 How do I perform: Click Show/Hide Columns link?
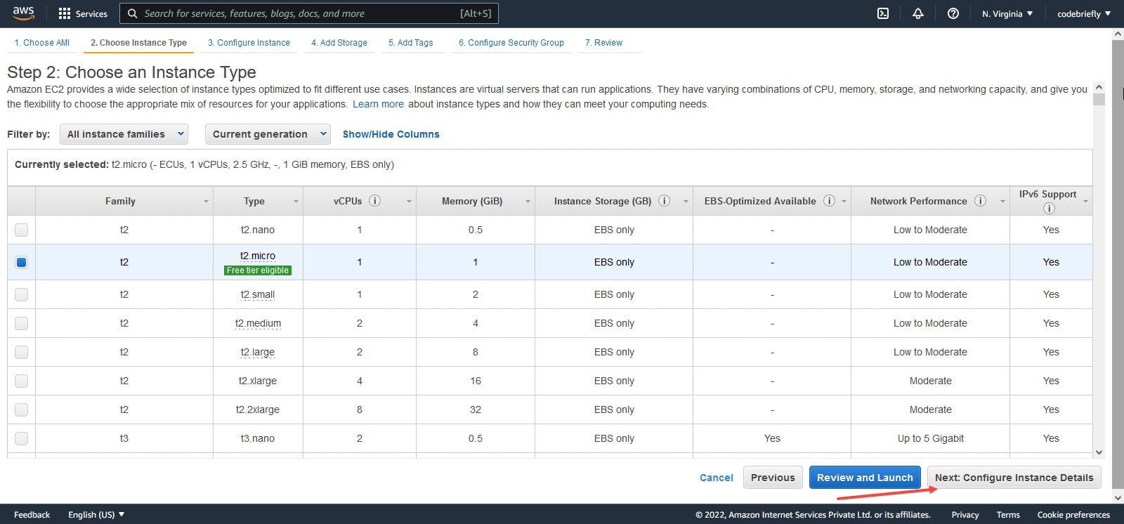(x=391, y=134)
